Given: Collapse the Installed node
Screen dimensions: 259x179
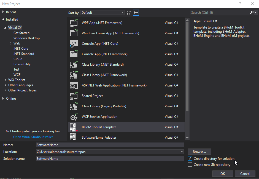Looking at the screenshot, I should click(3, 19).
